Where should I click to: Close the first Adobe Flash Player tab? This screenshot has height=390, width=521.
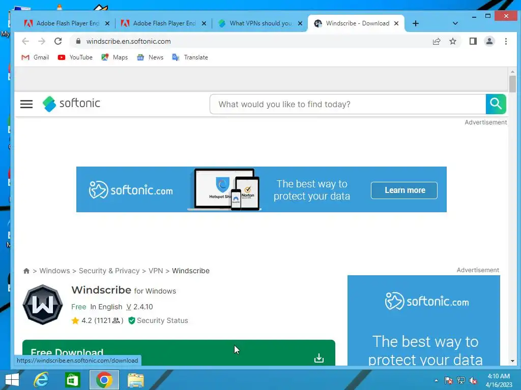[107, 23]
